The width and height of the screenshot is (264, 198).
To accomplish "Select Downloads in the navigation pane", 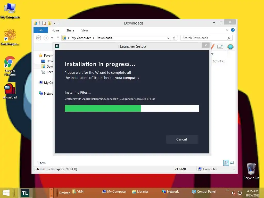I will click(47, 66).
